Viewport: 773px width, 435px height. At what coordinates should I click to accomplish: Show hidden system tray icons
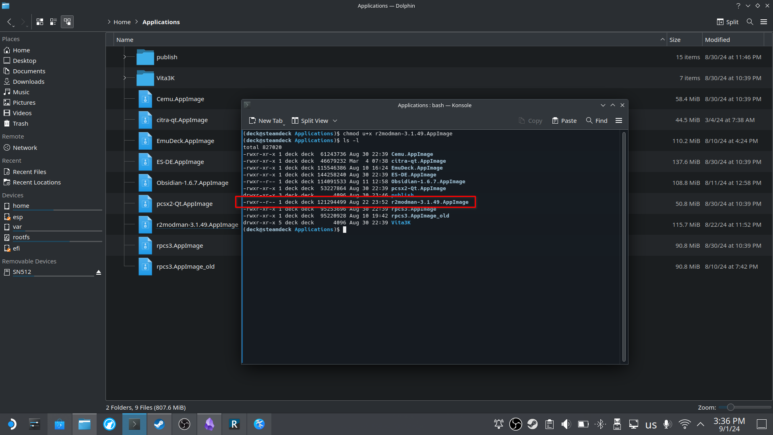click(x=701, y=424)
